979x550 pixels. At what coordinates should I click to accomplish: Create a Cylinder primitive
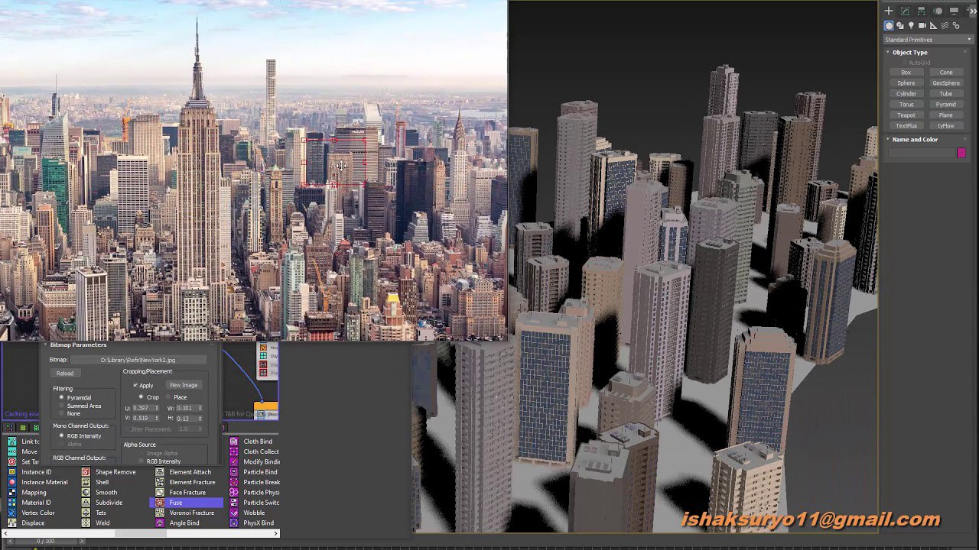coord(906,94)
